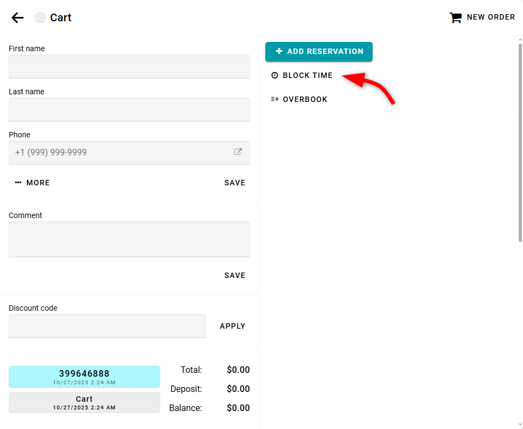Select the Cart tile dated 10/27/2025
The image size is (523, 429).
[x=84, y=402]
